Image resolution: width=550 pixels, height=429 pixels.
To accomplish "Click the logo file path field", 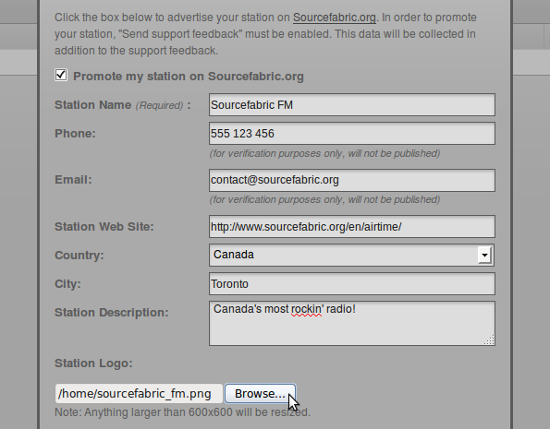I will tap(139, 394).
